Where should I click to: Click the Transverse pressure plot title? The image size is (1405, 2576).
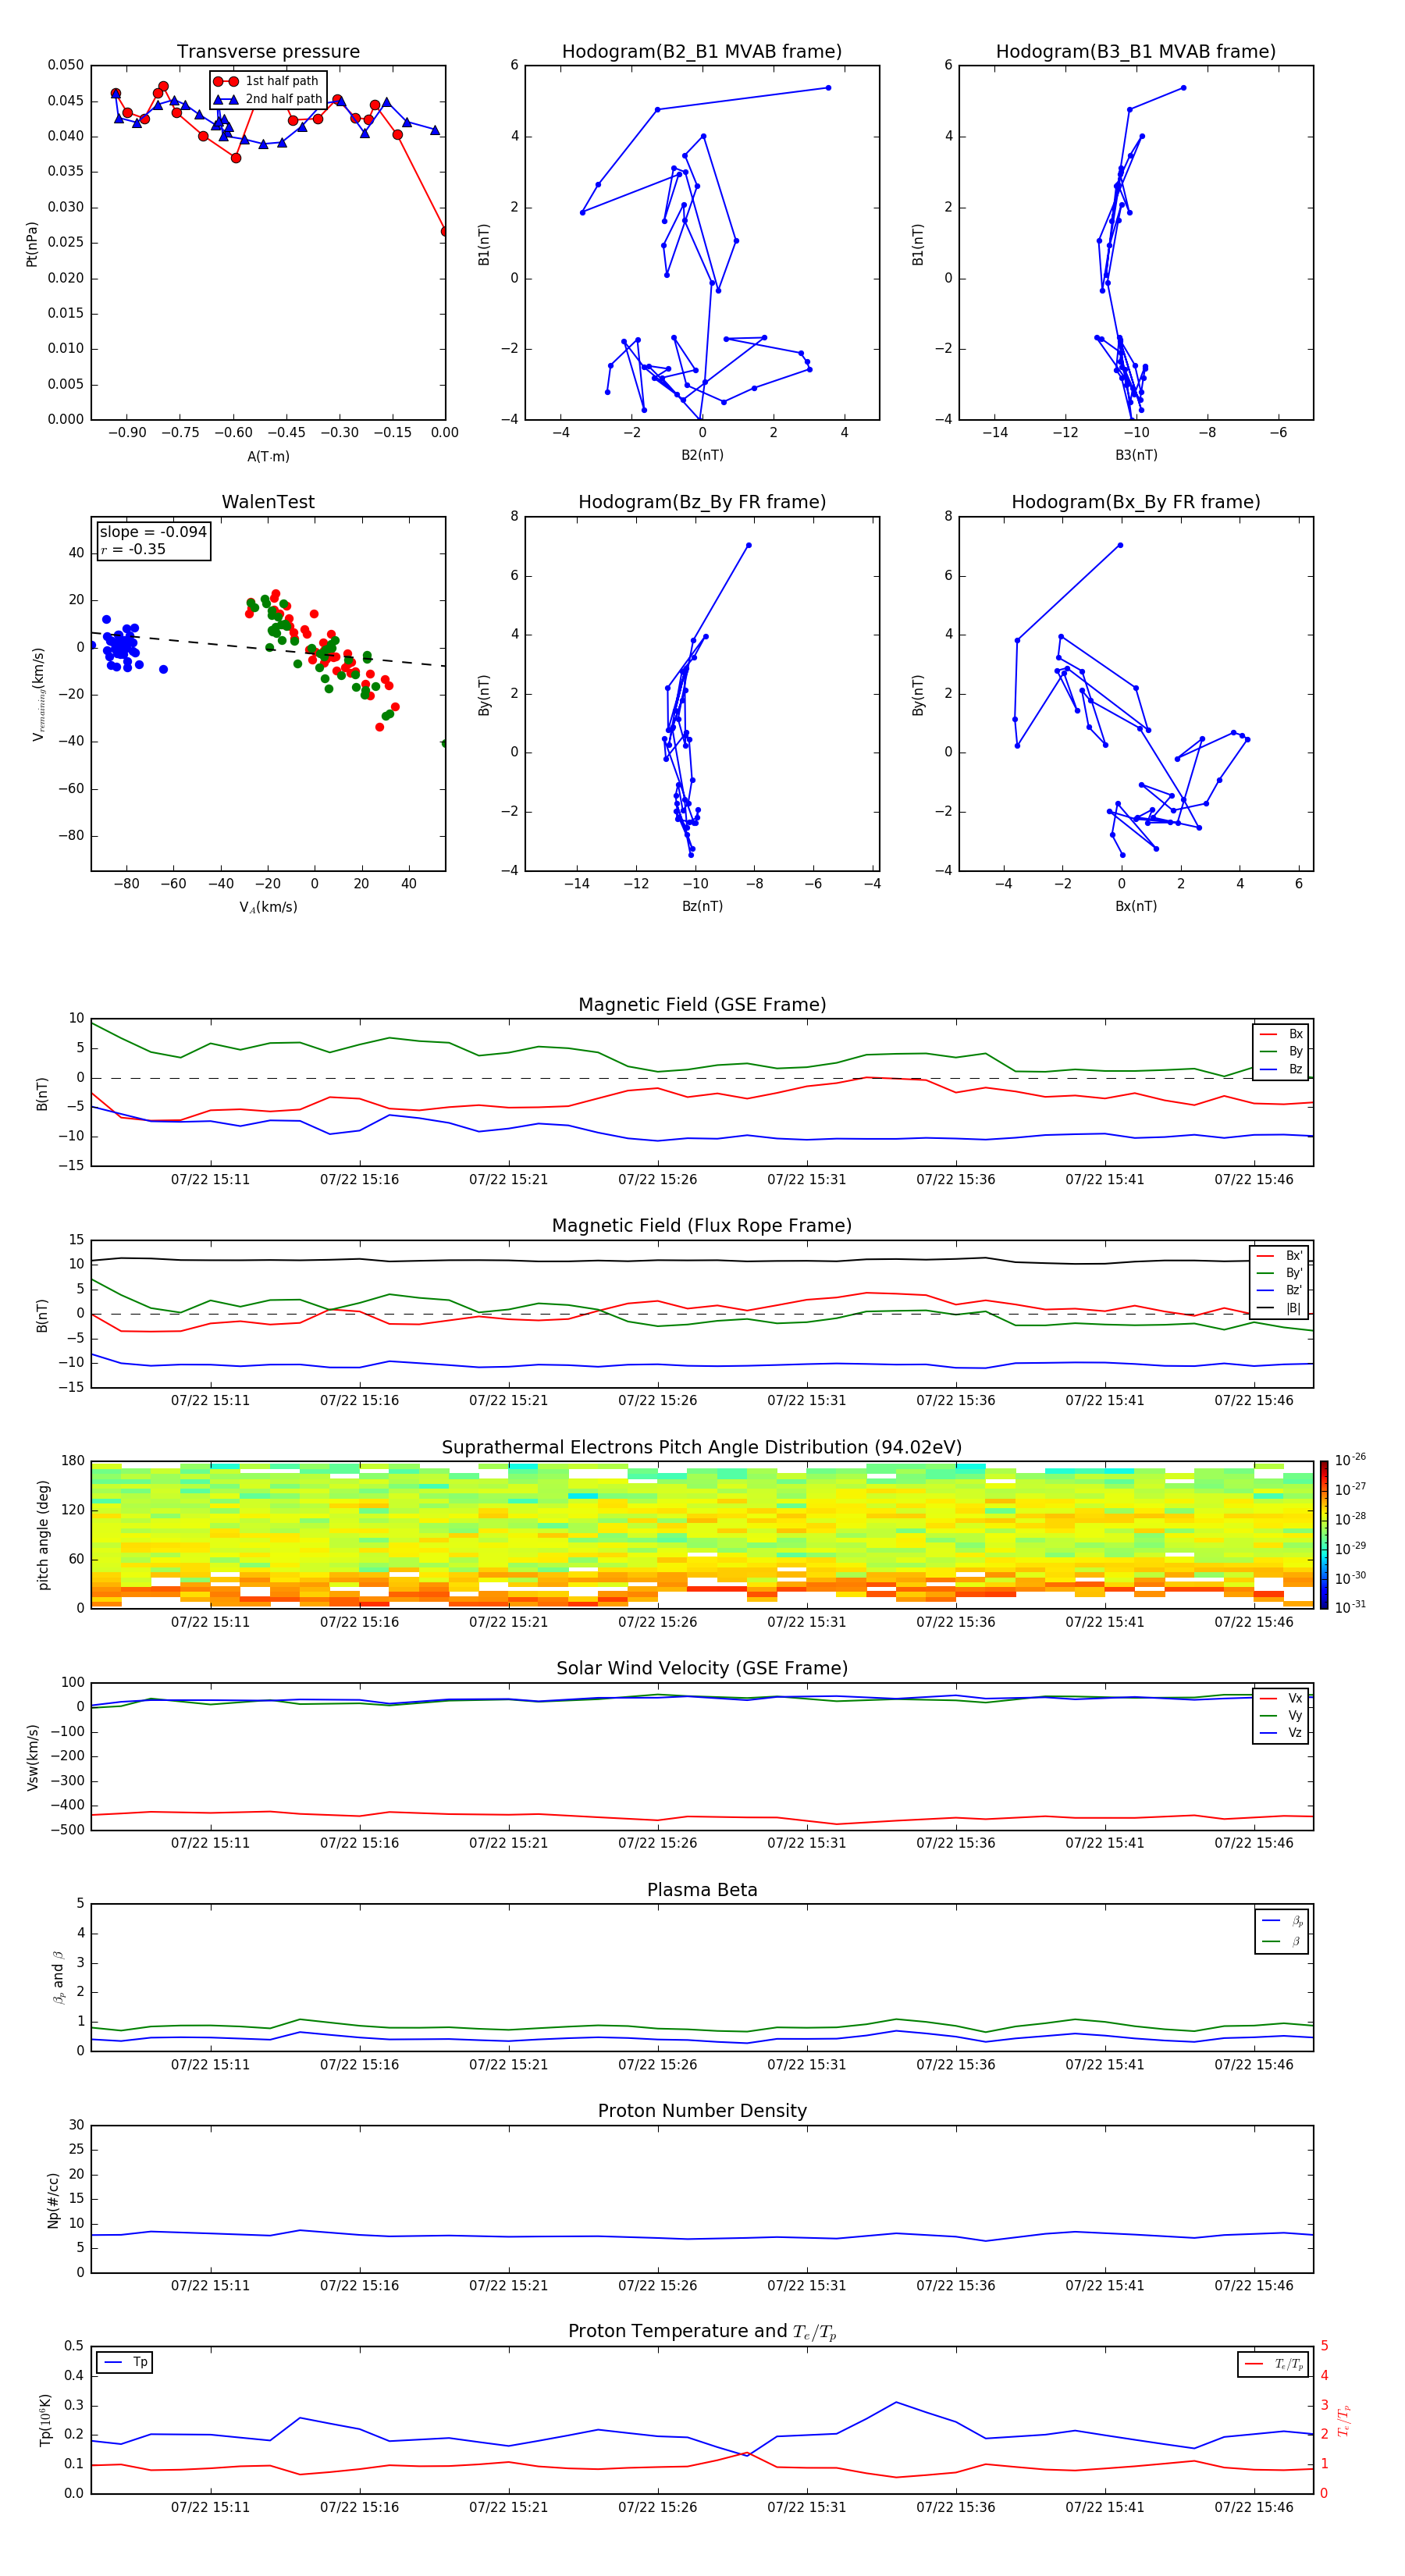pyautogui.click(x=268, y=52)
